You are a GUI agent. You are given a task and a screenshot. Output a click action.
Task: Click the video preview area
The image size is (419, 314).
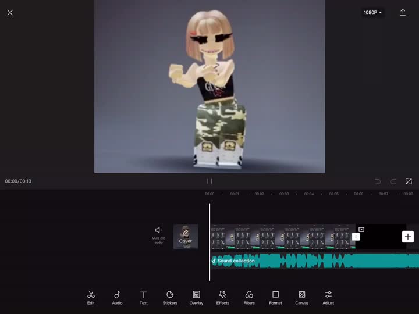[210, 87]
